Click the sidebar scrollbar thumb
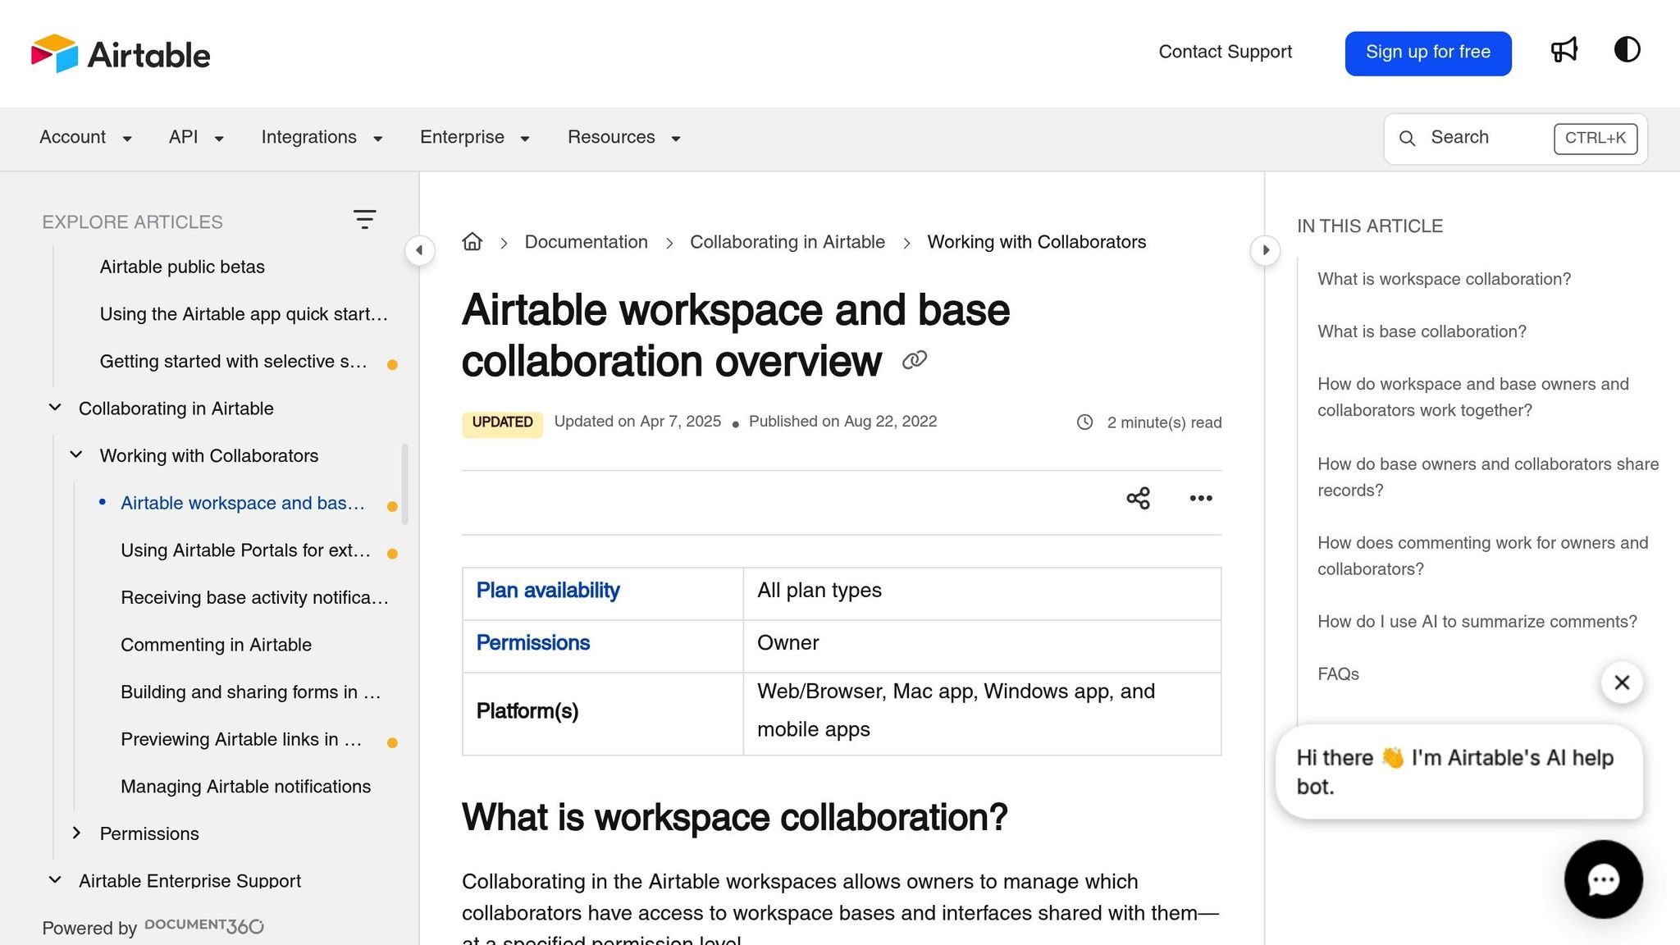The width and height of the screenshot is (1680, 945). point(404,484)
